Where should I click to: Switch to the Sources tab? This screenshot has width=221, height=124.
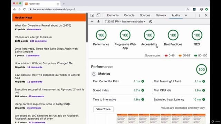point(145,15)
